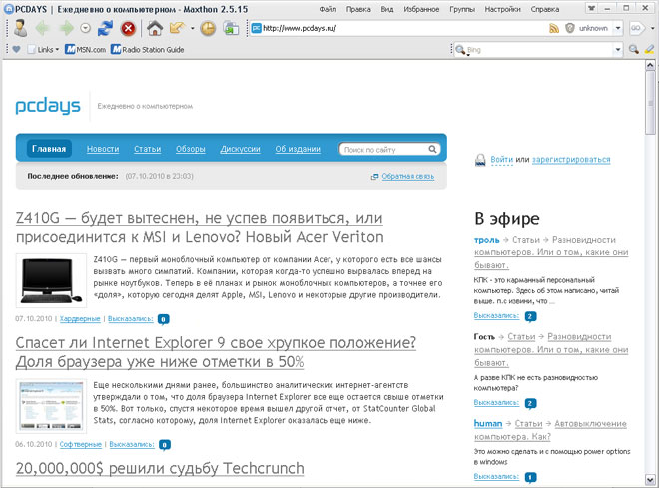Click scrollbar down arrow
The height and width of the screenshot is (488, 659).
pos(650,479)
